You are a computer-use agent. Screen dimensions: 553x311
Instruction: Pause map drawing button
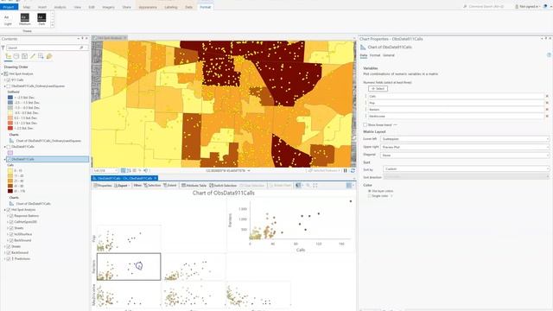coord(346,171)
